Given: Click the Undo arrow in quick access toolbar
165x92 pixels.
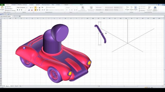Looking at the screenshot, I should click(x=3, y=14).
